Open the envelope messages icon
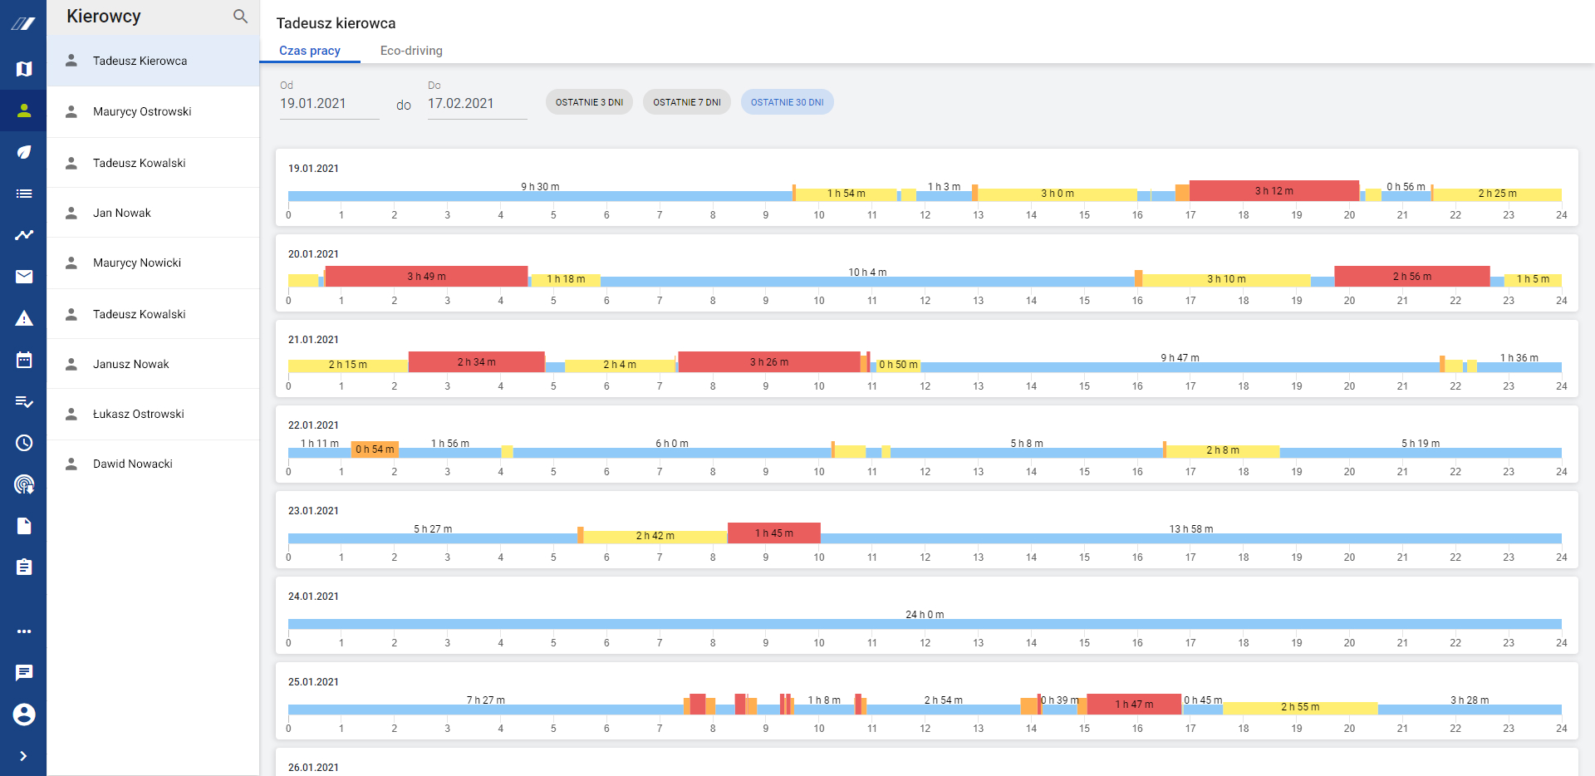 pos(24,277)
